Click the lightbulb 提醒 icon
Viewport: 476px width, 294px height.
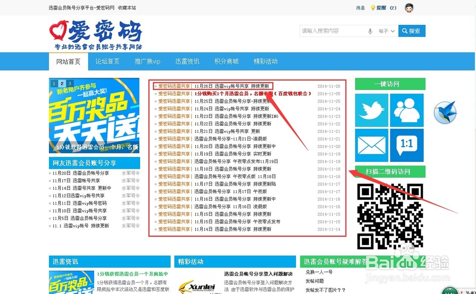coord(373,8)
